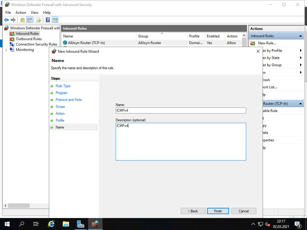Screen dimensions: 307x230
Task: Click the Up One Level folder icon
Action: (x=22, y=20)
